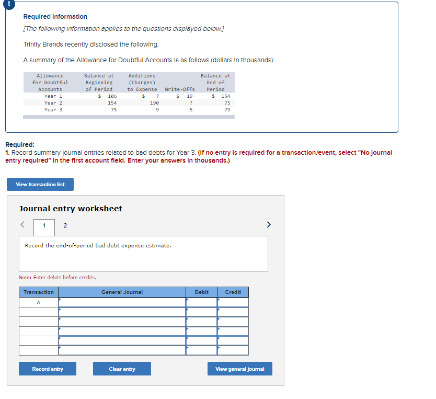Open View transaction list
Screen dimensions: 436x399
[40, 185]
